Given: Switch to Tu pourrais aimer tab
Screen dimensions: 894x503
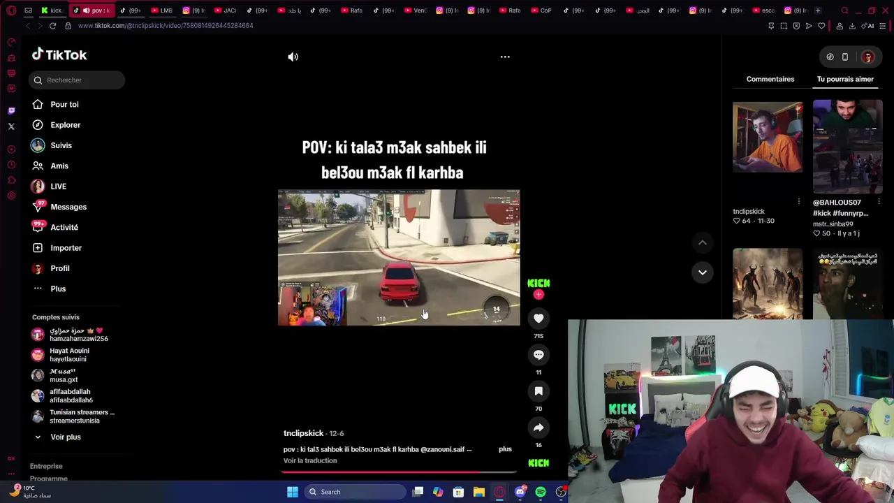Looking at the screenshot, I should point(845,79).
